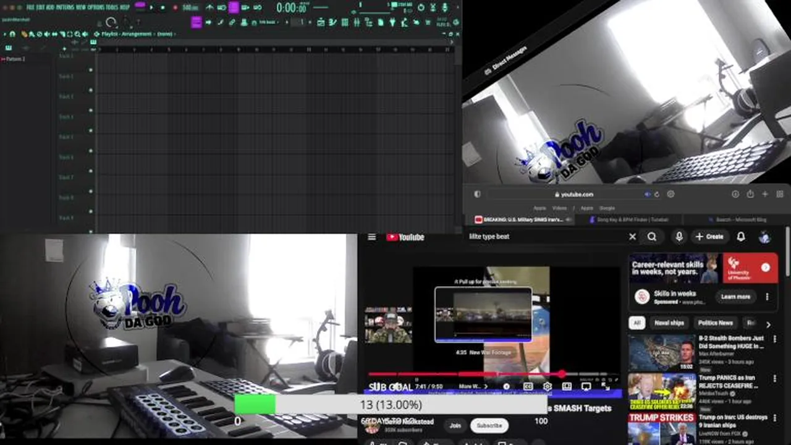Open options for the Skills in weeks ad
791x445 pixels.
[767, 297]
